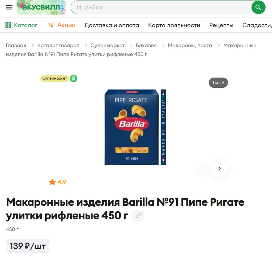Click the Каталог grid icon
The height and width of the screenshot is (256, 272).
(x=8, y=25)
